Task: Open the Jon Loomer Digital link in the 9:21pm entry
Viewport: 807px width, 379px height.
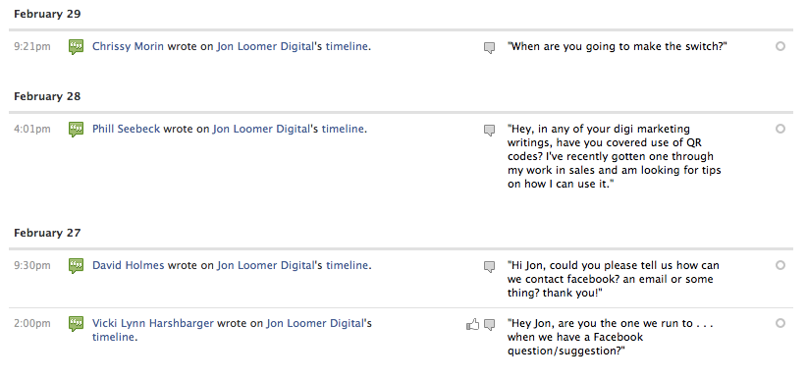Action: 264,46
